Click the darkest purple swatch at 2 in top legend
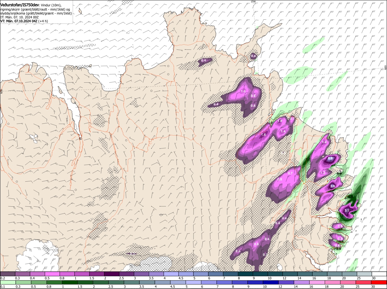 111,274
